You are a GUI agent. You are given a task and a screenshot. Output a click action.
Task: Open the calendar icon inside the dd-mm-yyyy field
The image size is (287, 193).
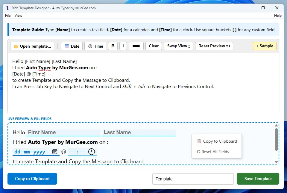[x=55, y=152]
